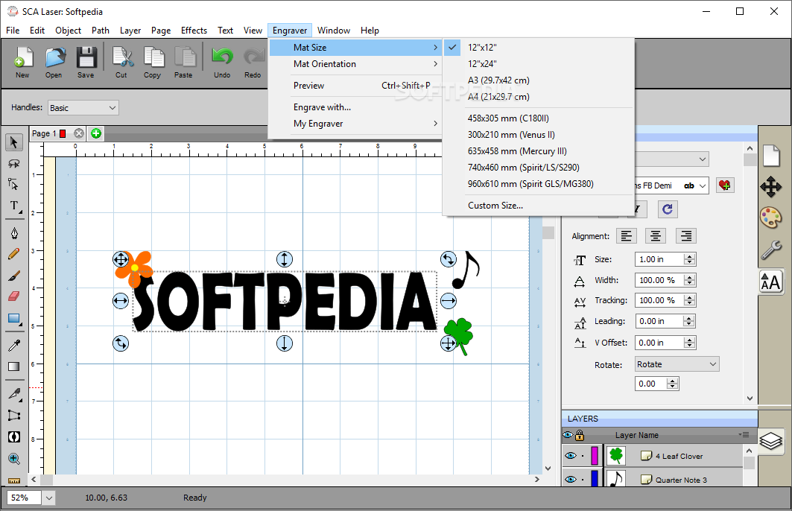The image size is (792, 511).
Task: Adjust the Tracking value stepper
Action: [689, 300]
